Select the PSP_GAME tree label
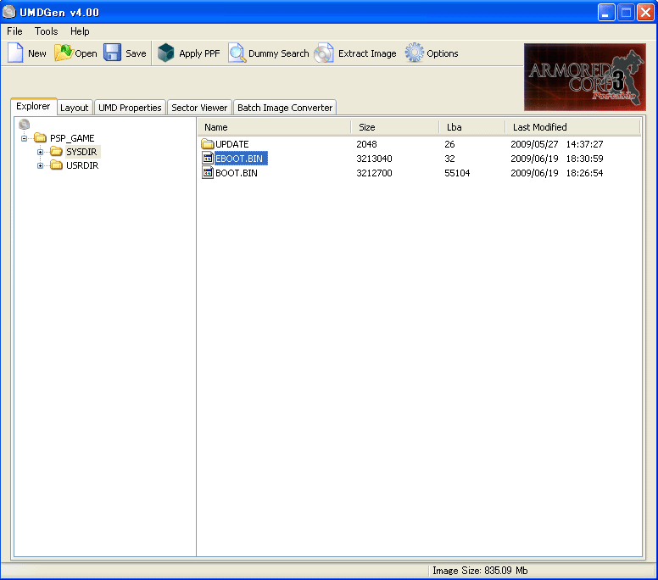 click(x=72, y=138)
